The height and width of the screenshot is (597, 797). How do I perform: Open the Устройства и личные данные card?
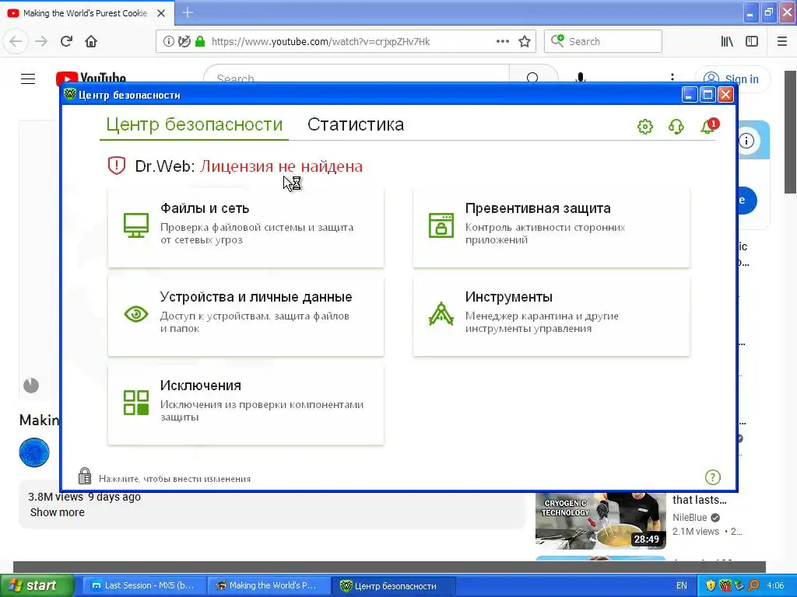(246, 316)
